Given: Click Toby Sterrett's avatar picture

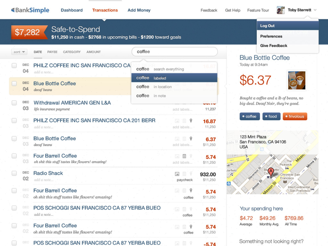Looking at the screenshot, I should coord(281,10).
